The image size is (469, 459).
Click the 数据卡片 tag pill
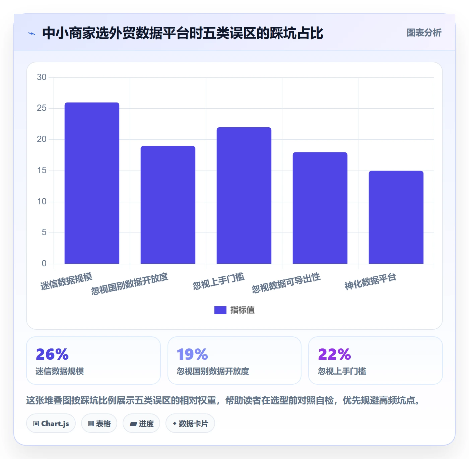tap(190, 423)
